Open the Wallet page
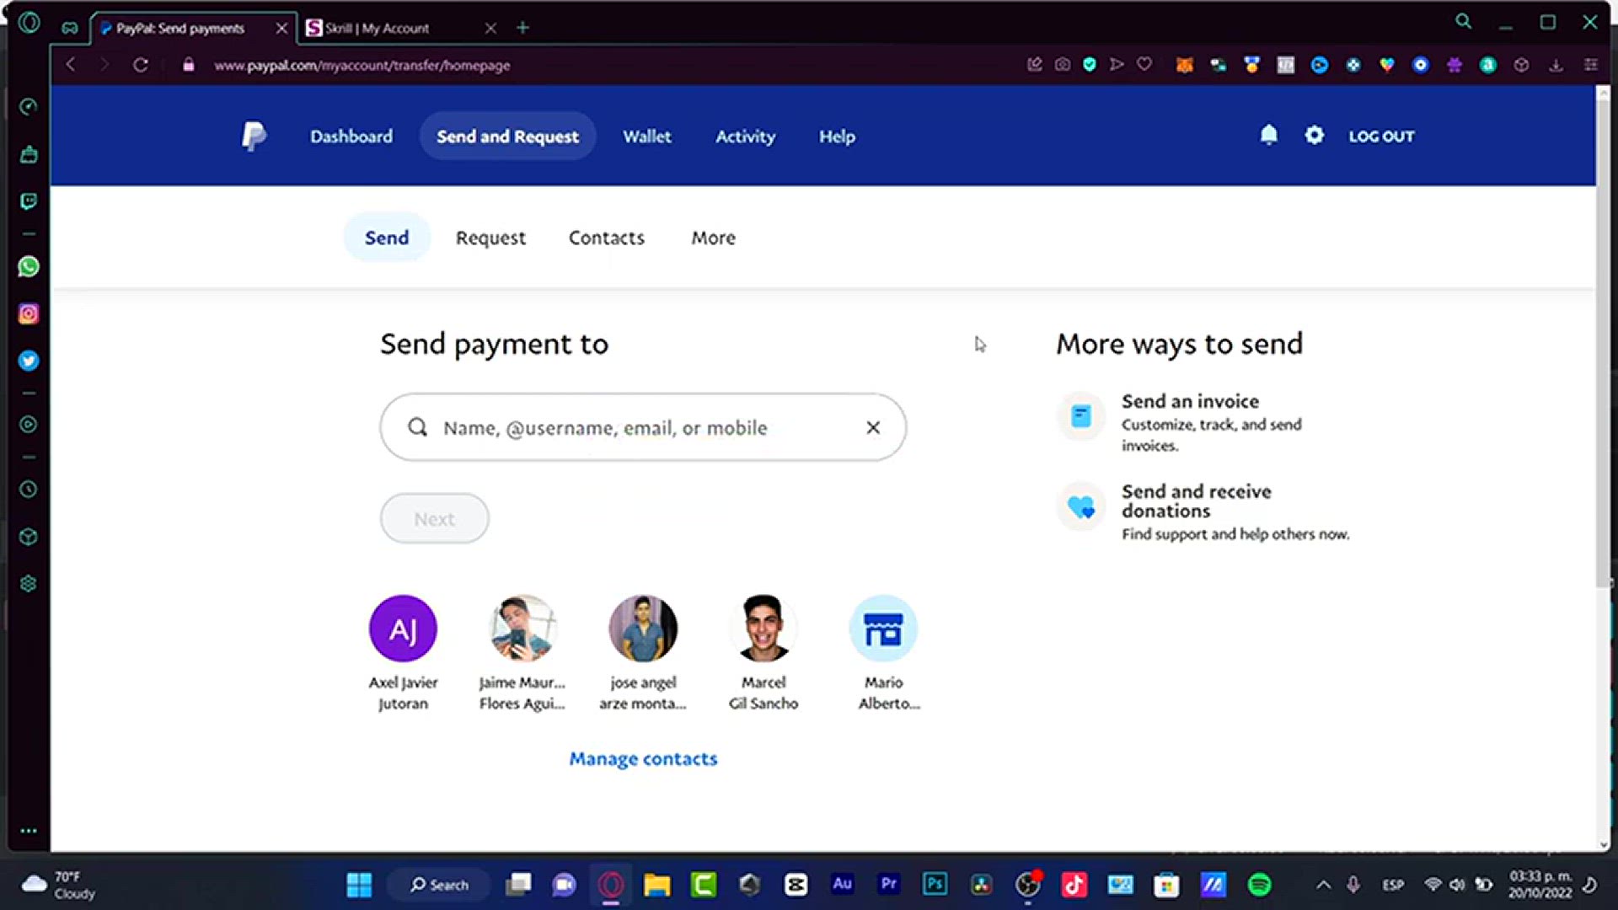This screenshot has height=910, width=1618. coord(647,136)
